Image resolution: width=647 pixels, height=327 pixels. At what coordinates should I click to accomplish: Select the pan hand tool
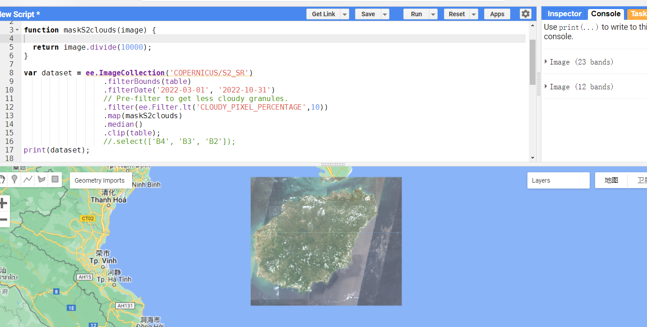(x=2, y=180)
